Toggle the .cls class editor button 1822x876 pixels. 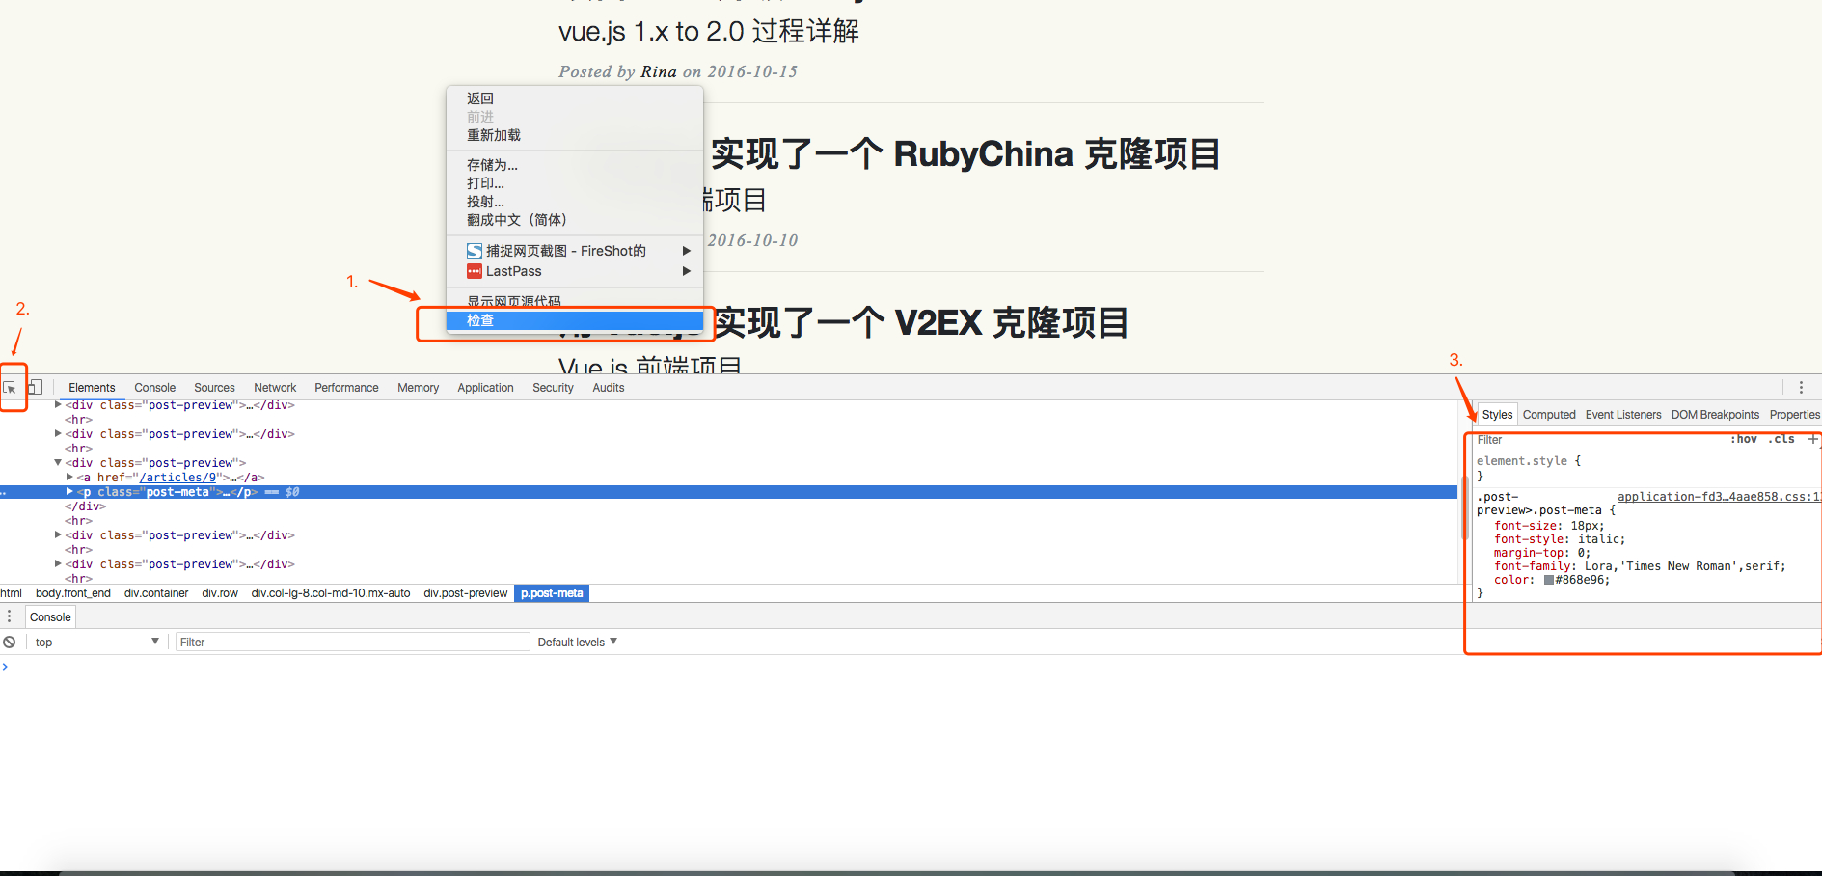(1781, 439)
